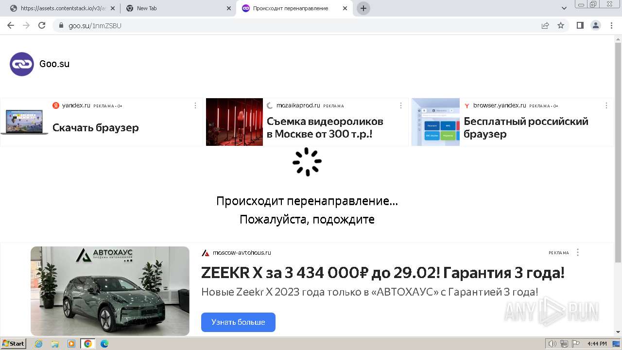Image resolution: width=622 pixels, height=350 pixels.
Task: Click the address bar URL goo.su/1nmZSBU
Action: [95, 25]
